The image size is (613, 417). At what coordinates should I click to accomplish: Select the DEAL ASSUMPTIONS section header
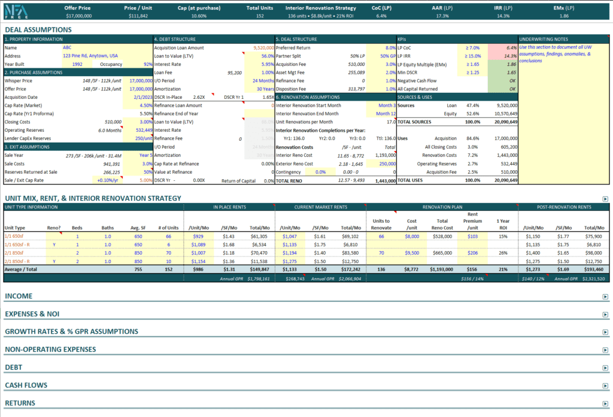tap(36, 29)
